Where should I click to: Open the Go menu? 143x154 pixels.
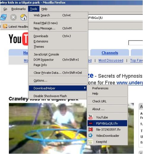click(x=5, y=9)
